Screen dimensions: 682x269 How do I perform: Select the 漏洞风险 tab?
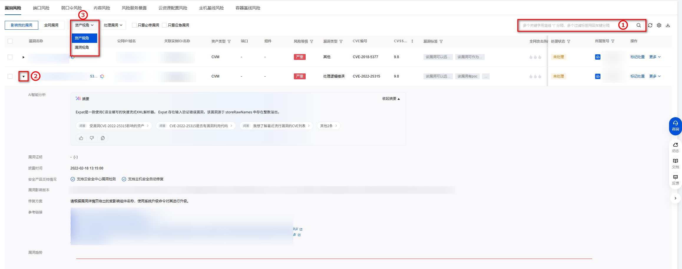click(13, 8)
